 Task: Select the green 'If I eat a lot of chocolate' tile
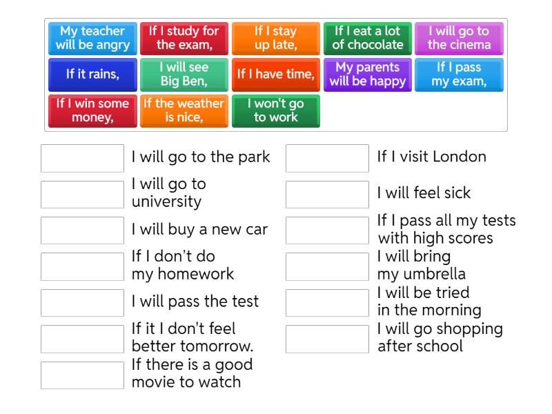pyautogui.click(x=367, y=39)
